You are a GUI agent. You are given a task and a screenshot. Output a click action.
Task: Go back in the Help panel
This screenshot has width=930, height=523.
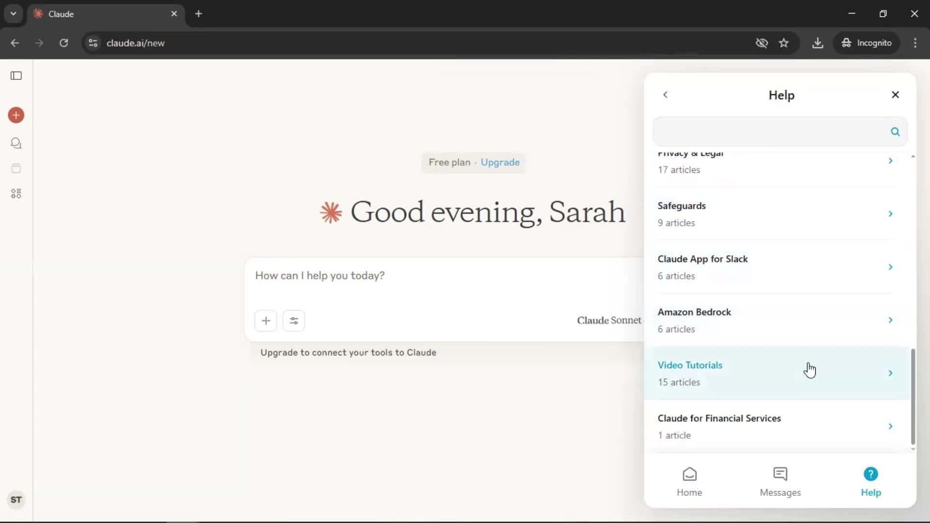666,95
